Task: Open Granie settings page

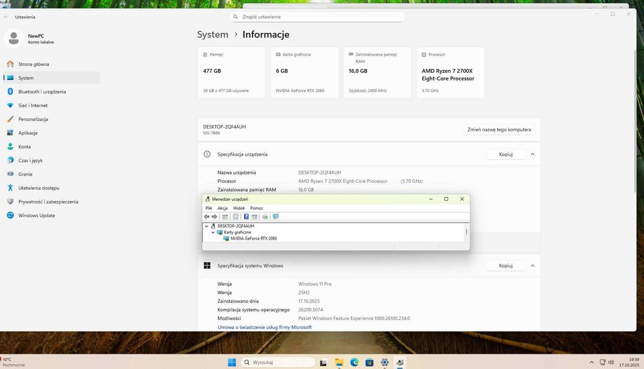Action: pos(52,175)
